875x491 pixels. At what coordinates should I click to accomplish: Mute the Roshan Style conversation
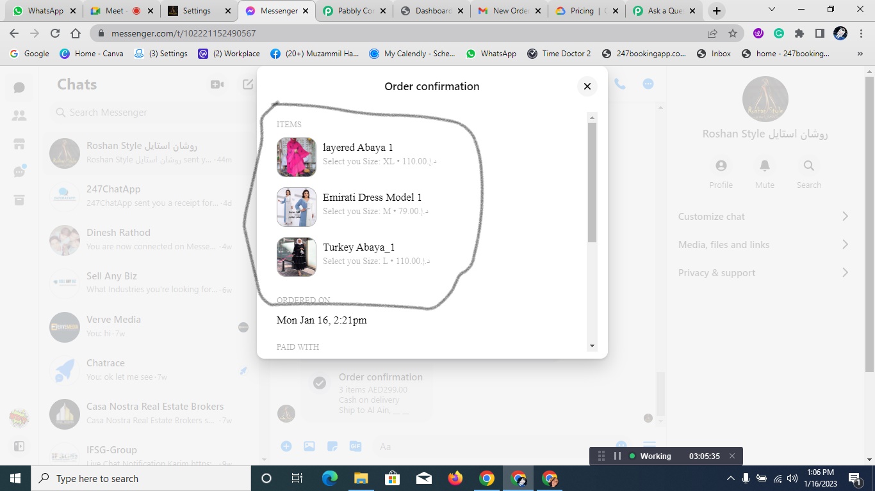pos(765,173)
